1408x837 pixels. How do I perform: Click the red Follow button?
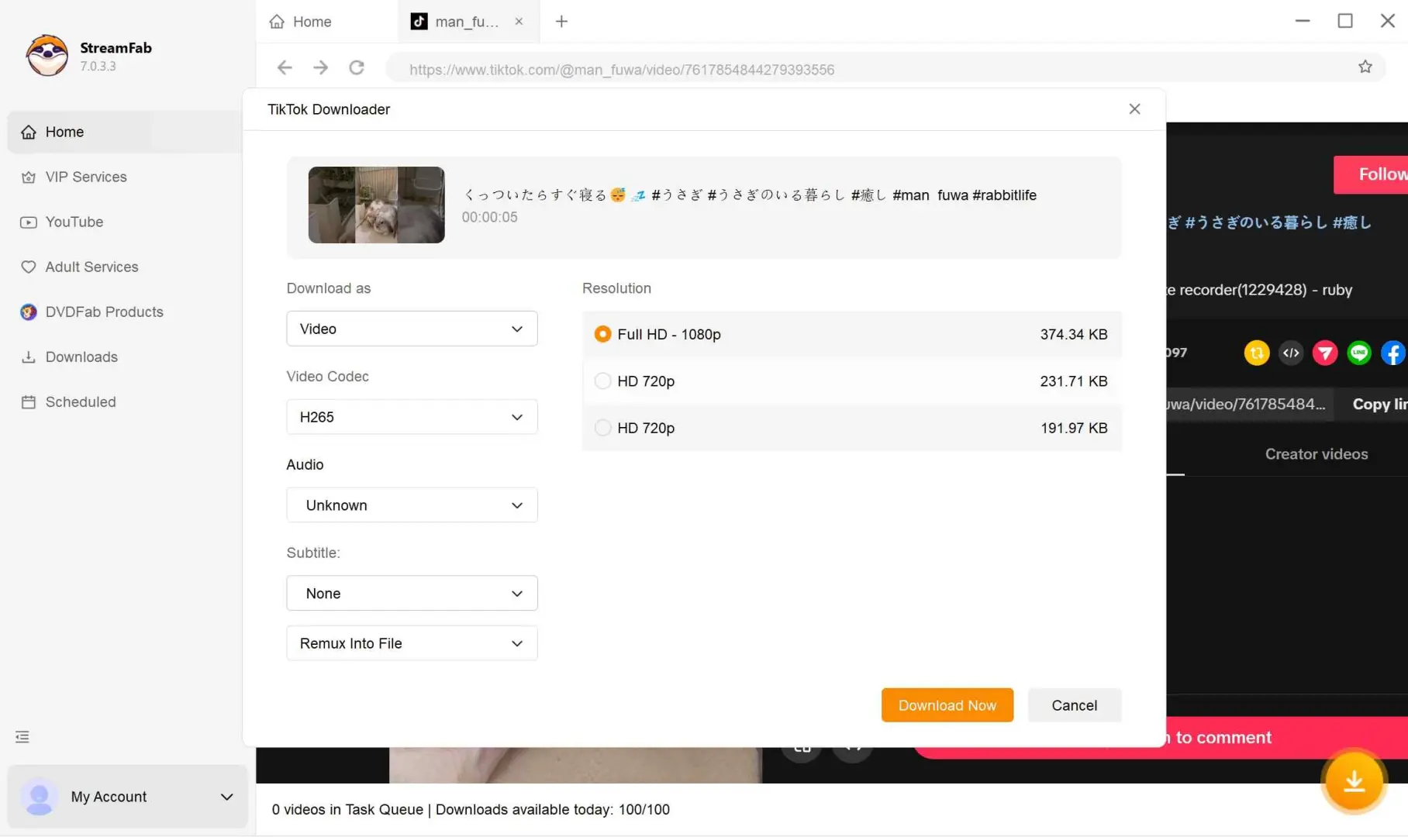[x=1371, y=174]
